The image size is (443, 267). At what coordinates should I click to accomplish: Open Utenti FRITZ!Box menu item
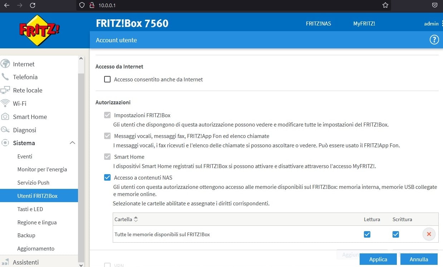coord(38,196)
